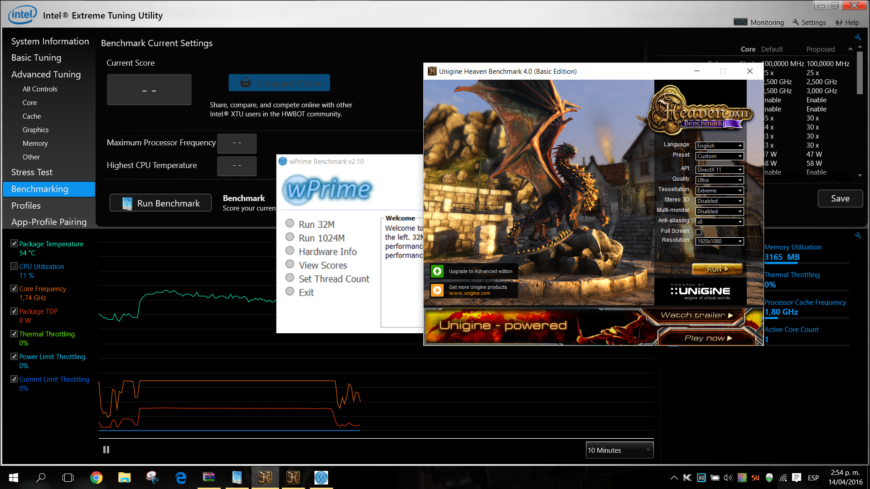This screenshot has height=489, width=870.
Task: Select Hardware Info radio in wPrime
Action: point(290,250)
